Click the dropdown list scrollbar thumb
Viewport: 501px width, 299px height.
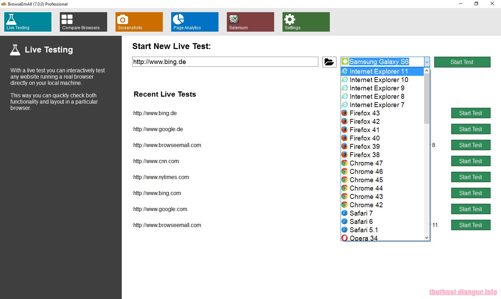(427, 99)
